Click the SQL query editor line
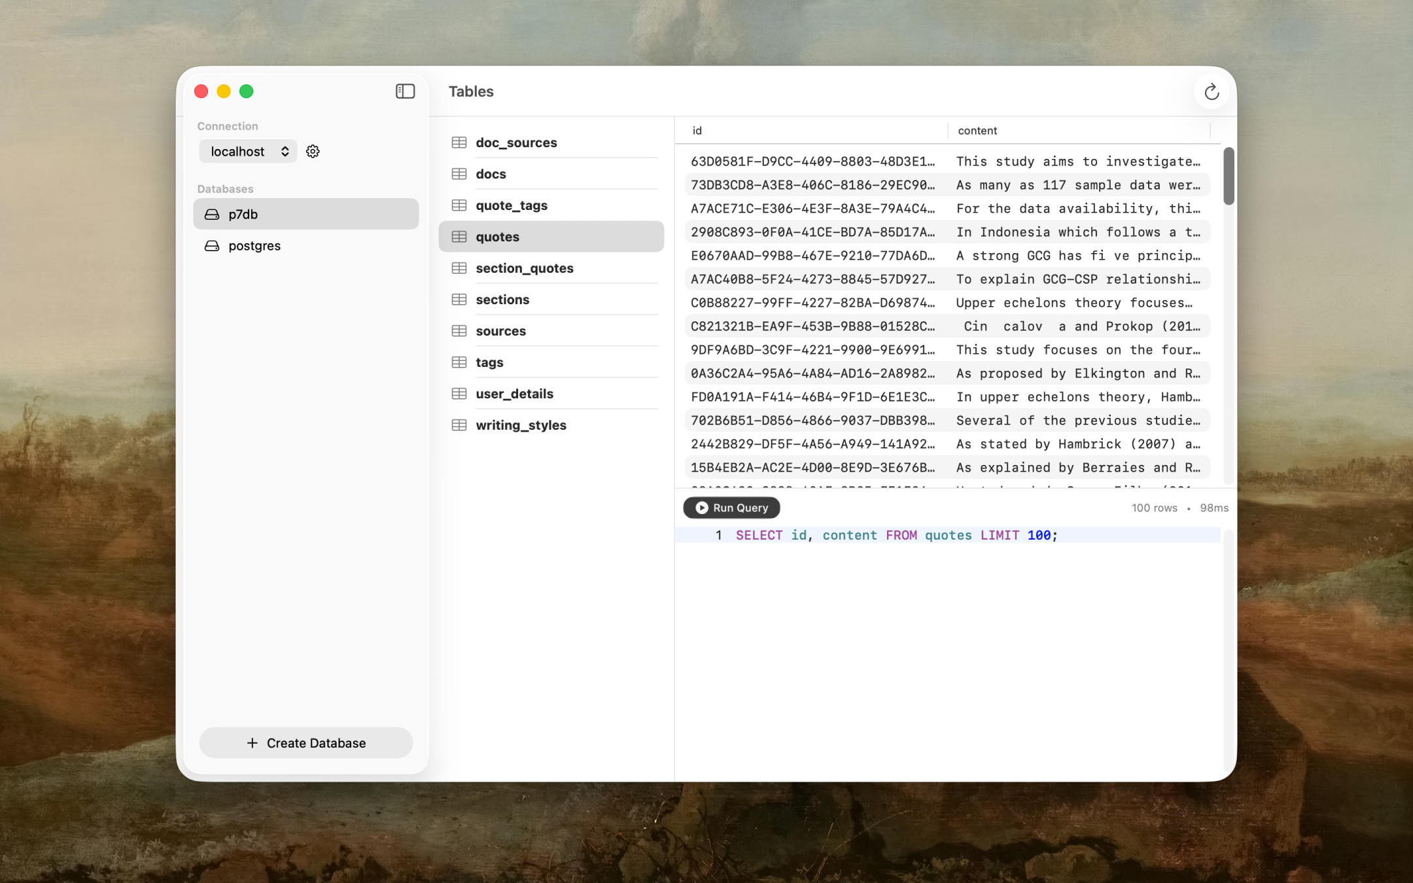 coord(916,534)
